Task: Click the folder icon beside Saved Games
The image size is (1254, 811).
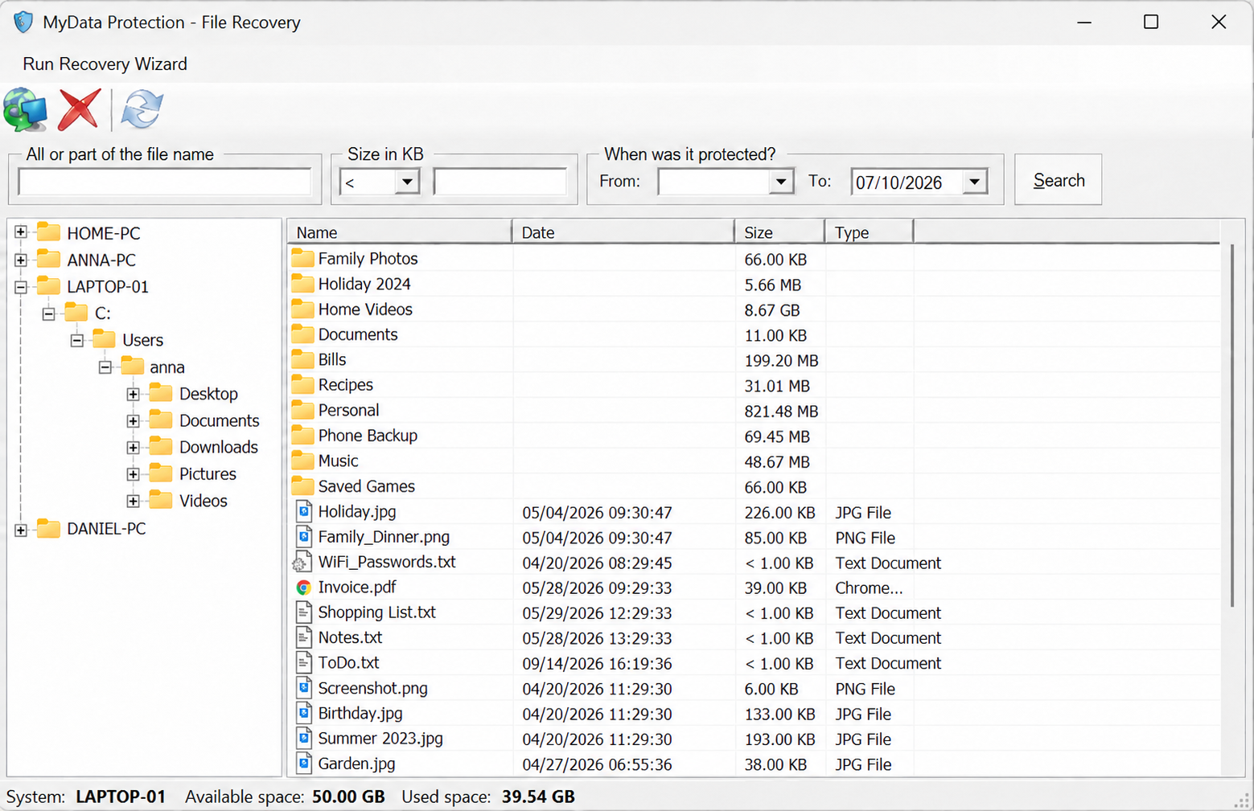Action: pyautogui.click(x=302, y=485)
